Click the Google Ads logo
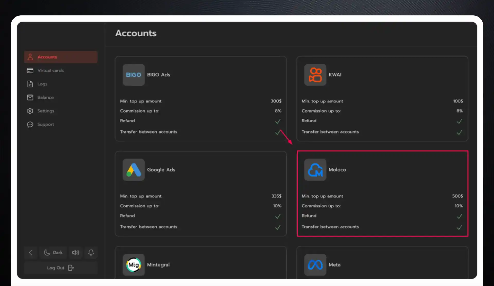 click(134, 170)
